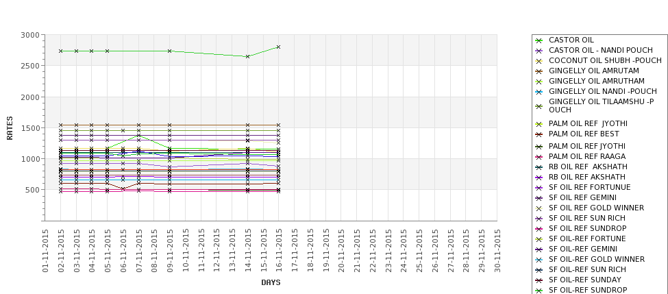The width and height of the screenshot is (668, 294).
Task: Select the dark-green-marked PALM OIL REF JYOTHI label
Action: pyautogui.click(x=587, y=146)
